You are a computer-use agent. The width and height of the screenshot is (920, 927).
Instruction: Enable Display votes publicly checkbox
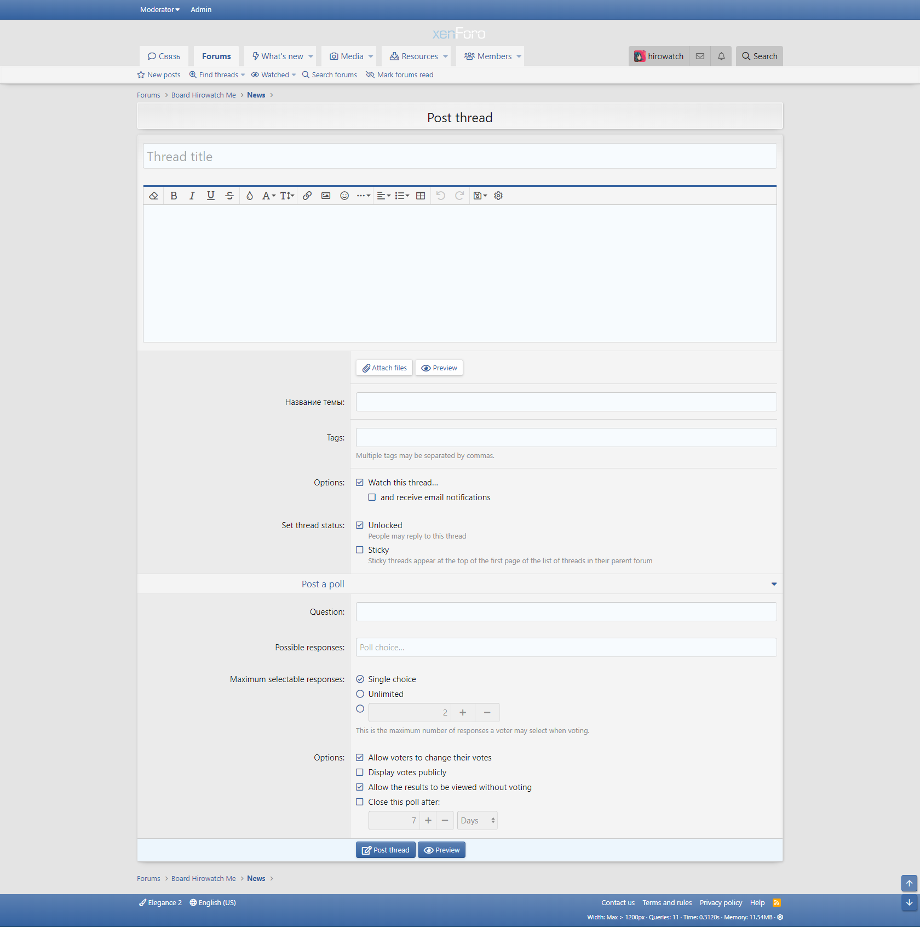point(360,772)
